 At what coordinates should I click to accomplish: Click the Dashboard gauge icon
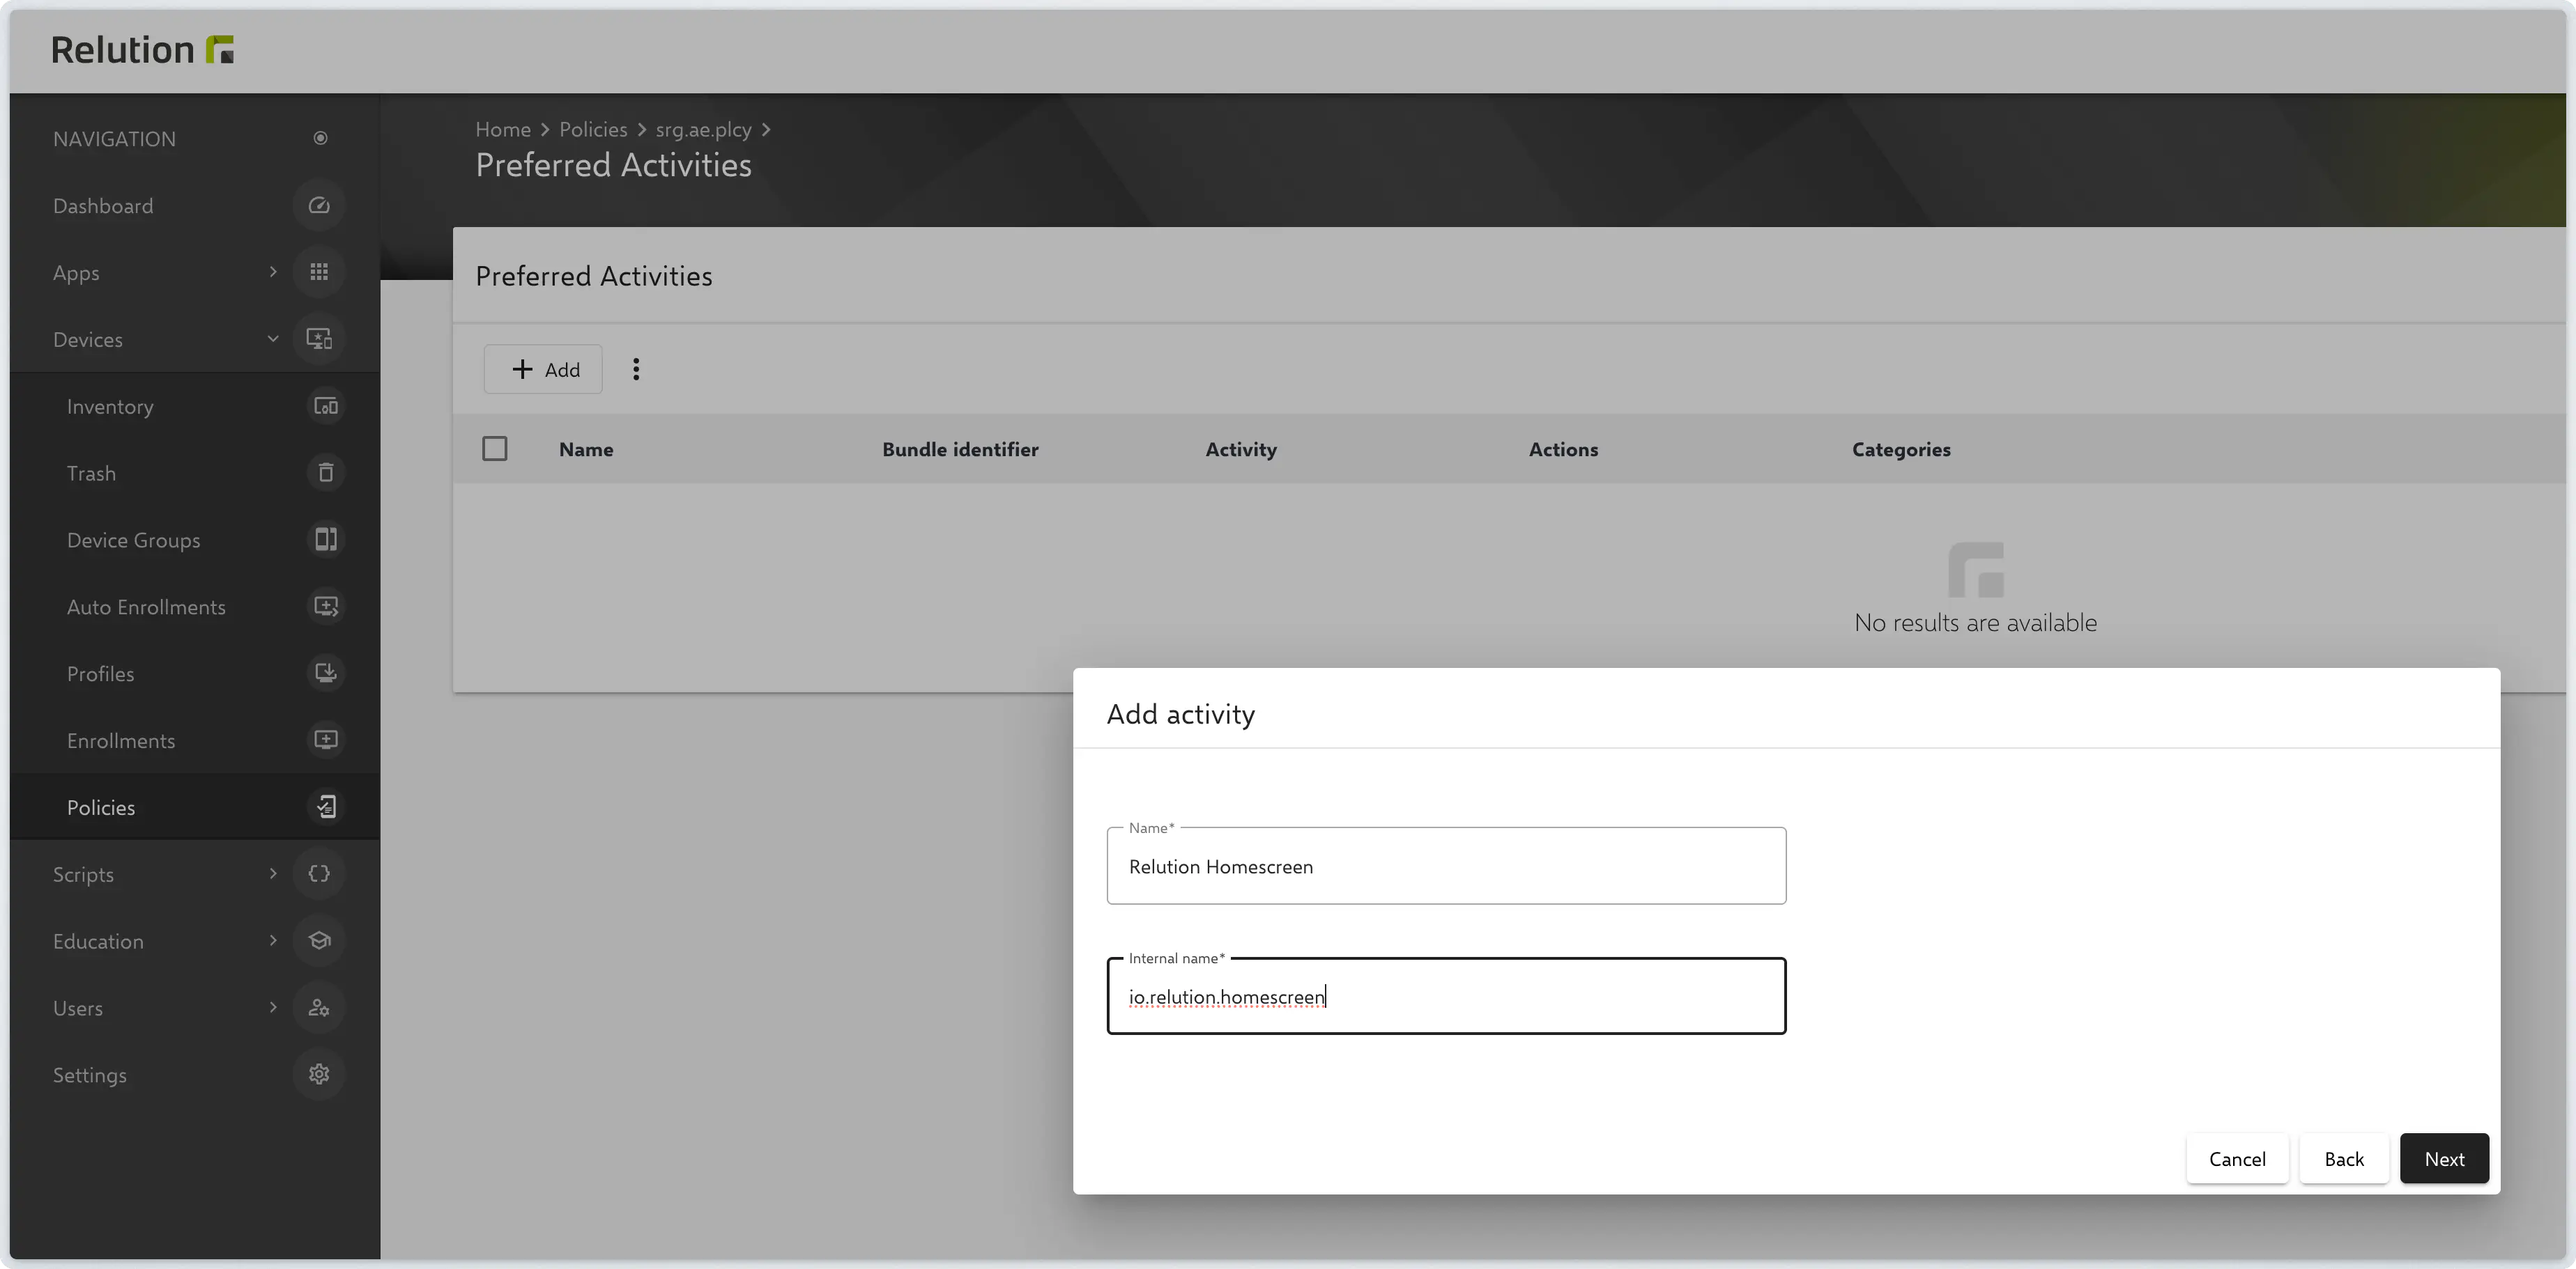pyautogui.click(x=319, y=206)
